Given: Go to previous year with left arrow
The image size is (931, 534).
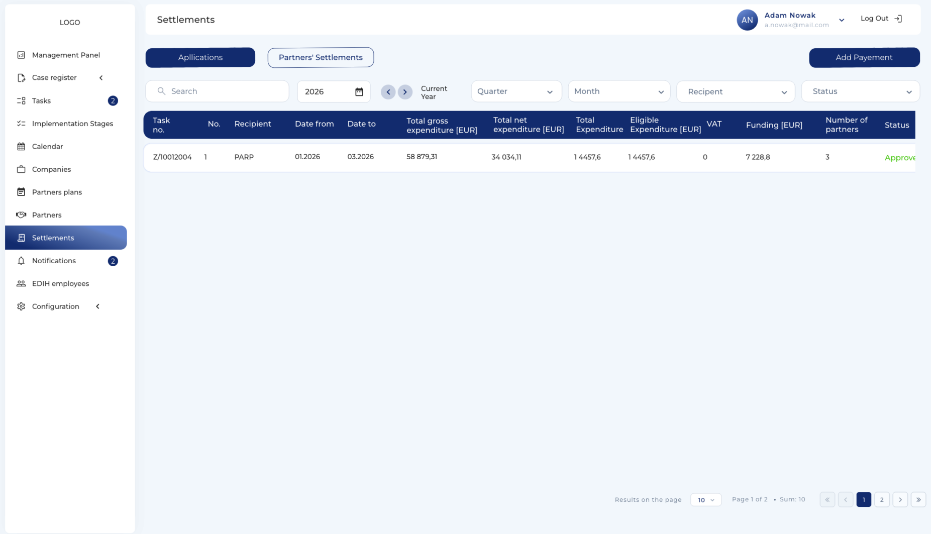Looking at the screenshot, I should pyautogui.click(x=388, y=92).
